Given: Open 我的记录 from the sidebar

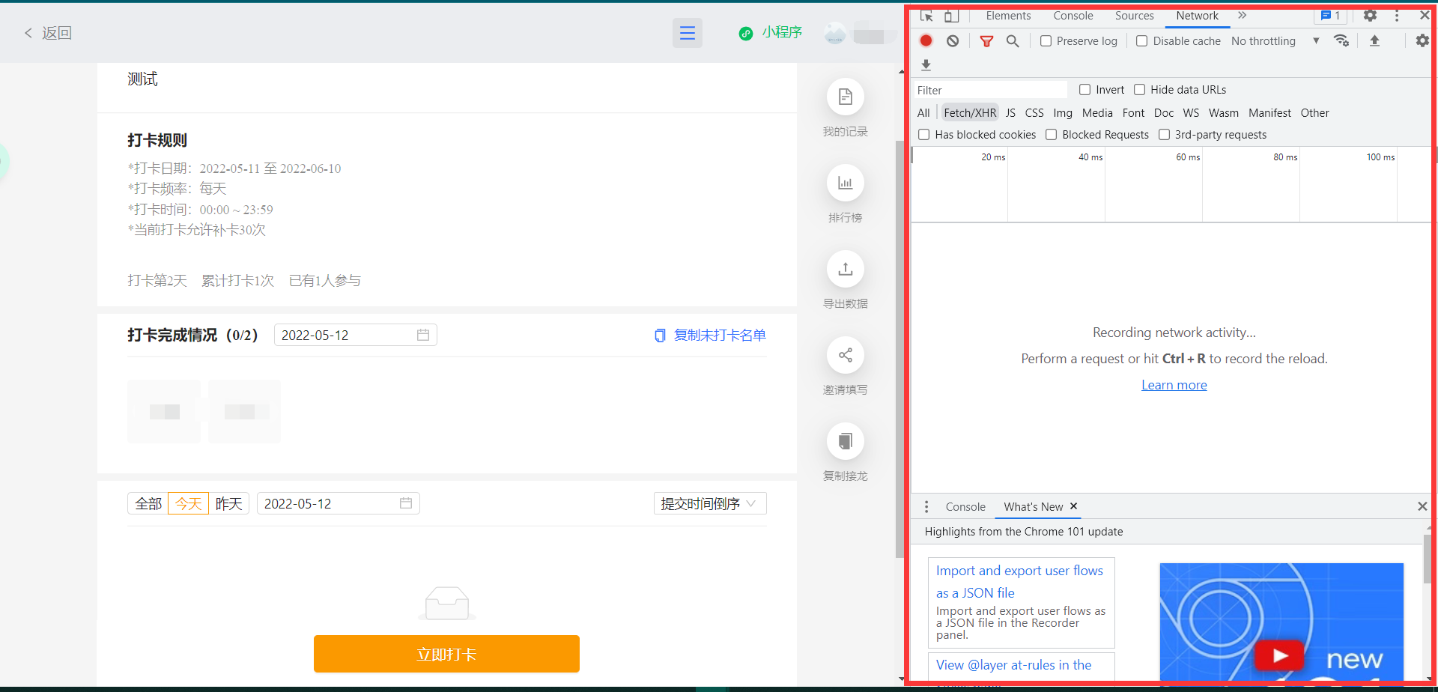Looking at the screenshot, I should click(845, 107).
